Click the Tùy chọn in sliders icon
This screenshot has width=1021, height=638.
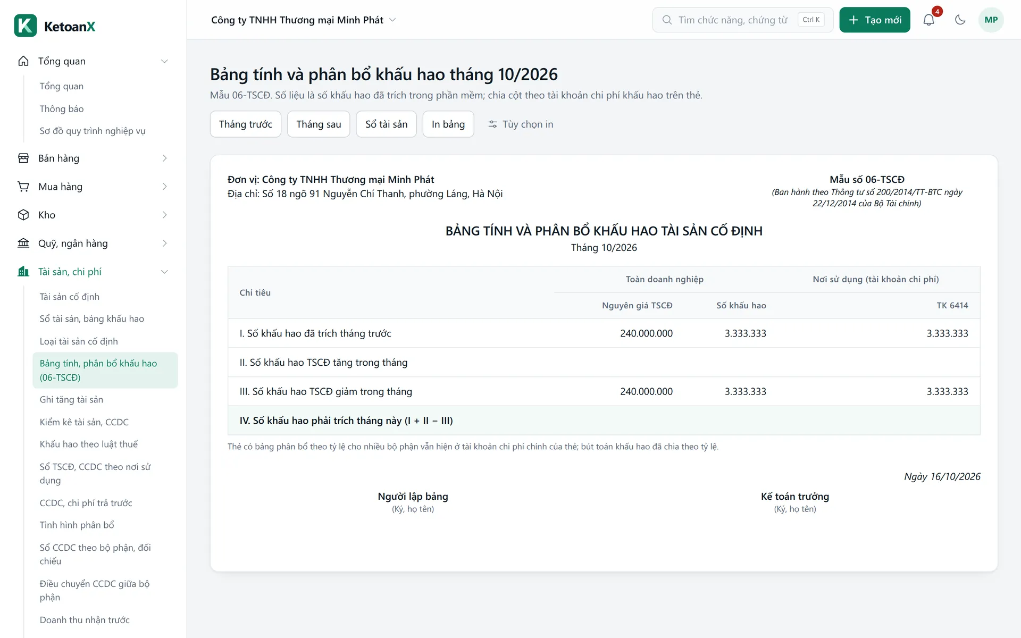tap(493, 124)
